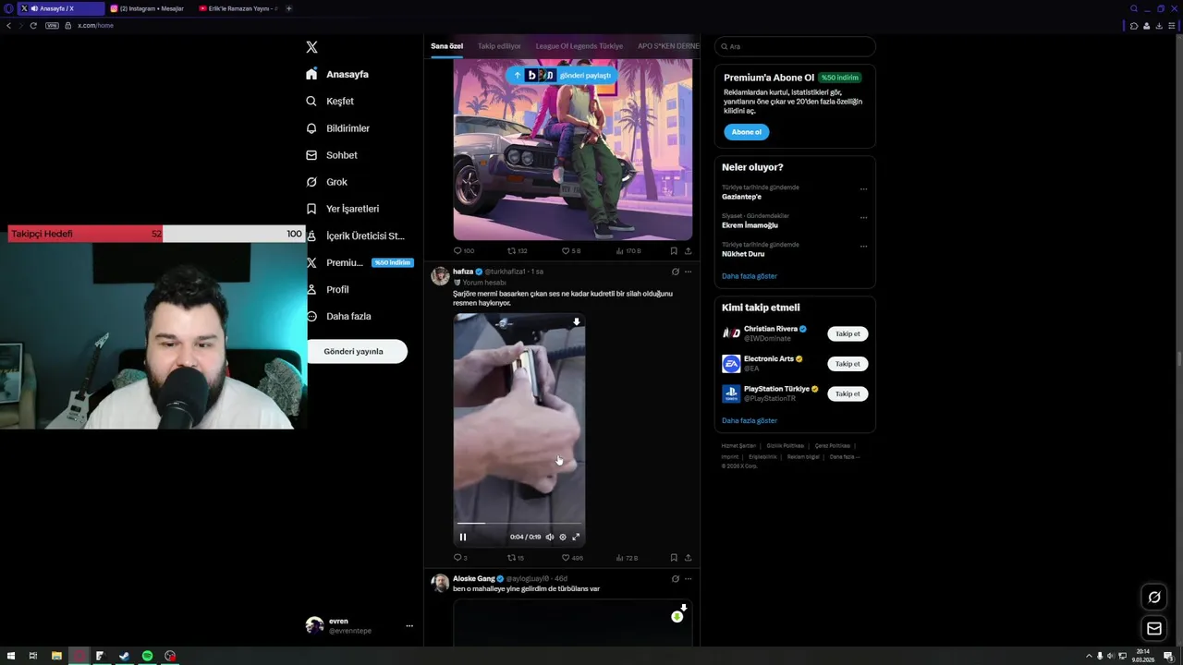The width and height of the screenshot is (1183, 665).
Task: Click the download arrow on hafıza video
Action: [577, 322]
